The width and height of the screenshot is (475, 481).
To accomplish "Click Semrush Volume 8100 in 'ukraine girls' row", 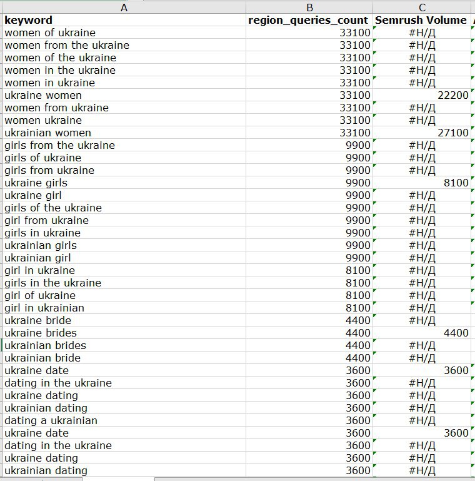I will coord(422,183).
